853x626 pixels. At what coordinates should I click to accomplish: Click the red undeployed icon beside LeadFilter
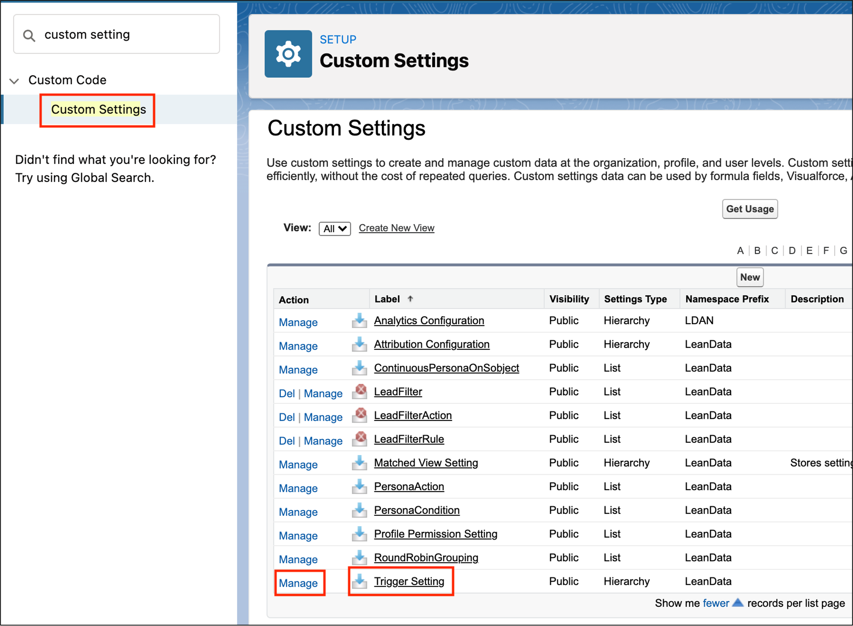tap(360, 391)
